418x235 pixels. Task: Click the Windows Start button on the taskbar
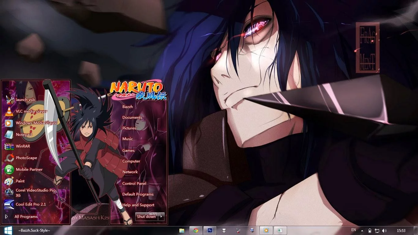(x=8, y=230)
